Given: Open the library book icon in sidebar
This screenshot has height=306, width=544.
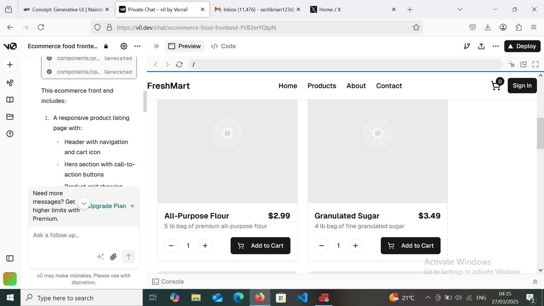Looking at the screenshot, I should [x=10, y=99].
